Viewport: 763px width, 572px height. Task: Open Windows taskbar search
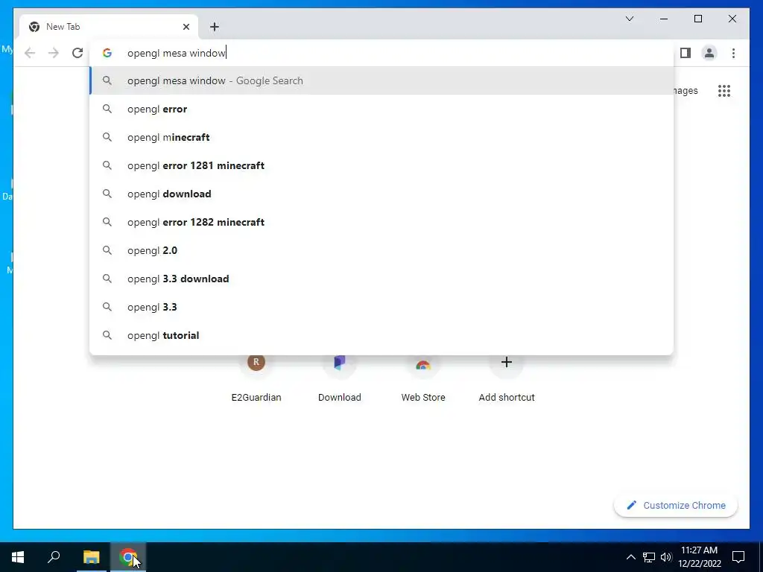54,557
